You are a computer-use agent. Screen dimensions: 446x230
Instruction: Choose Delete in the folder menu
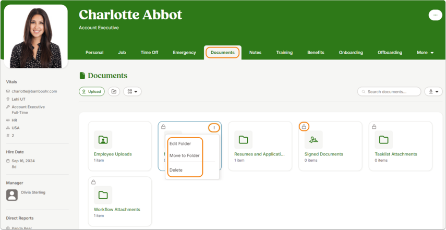tap(176, 170)
